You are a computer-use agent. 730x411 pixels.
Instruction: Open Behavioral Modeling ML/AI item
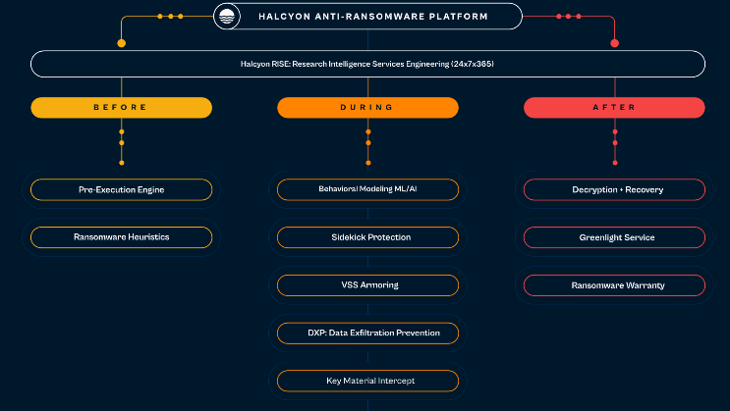[x=367, y=189]
